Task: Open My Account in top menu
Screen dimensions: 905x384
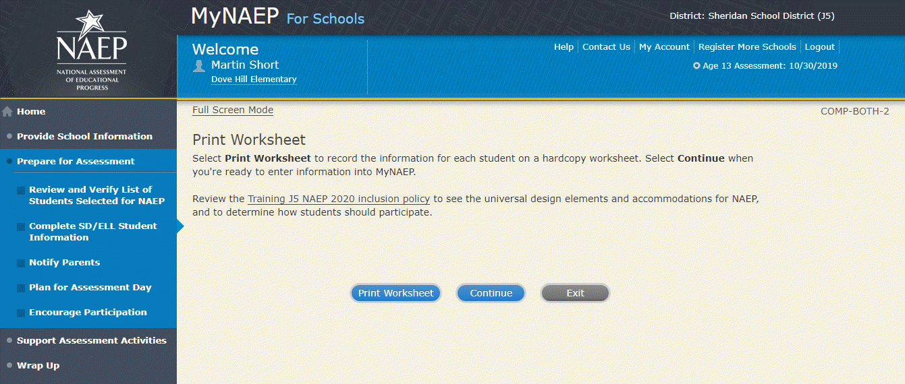Action: [664, 47]
